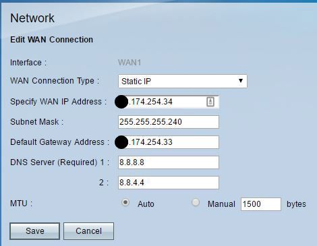The image size is (317, 246).
Task: Click the "Interface :" label
Action: tap(28, 63)
